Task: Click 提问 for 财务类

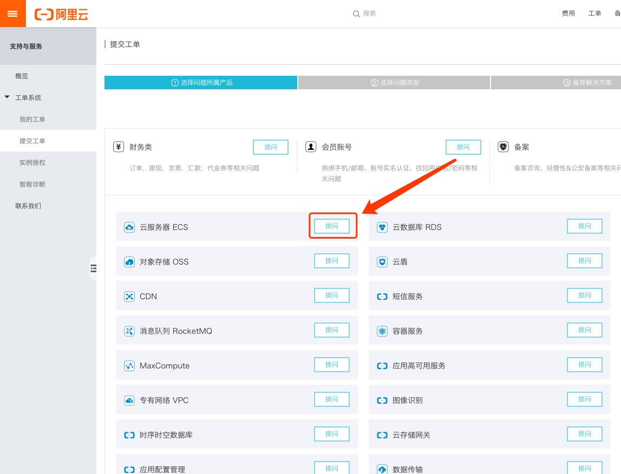Action: click(271, 147)
